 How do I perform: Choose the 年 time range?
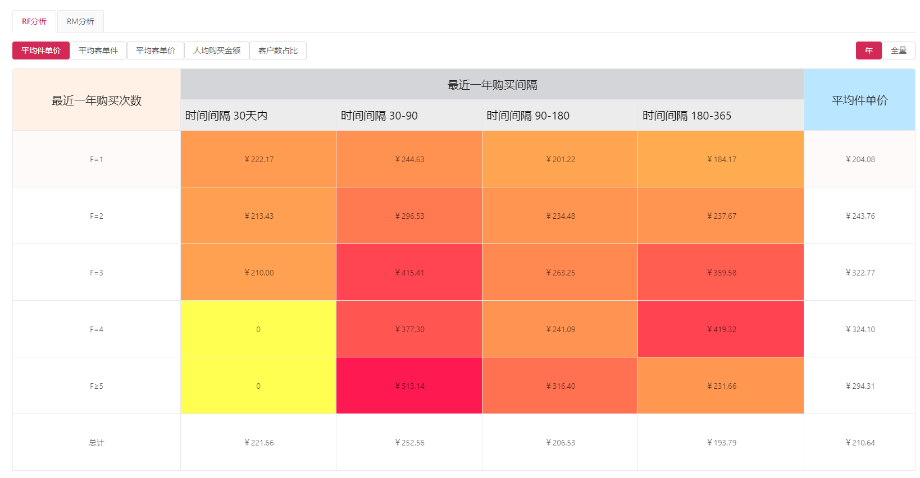click(x=869, y=50)
